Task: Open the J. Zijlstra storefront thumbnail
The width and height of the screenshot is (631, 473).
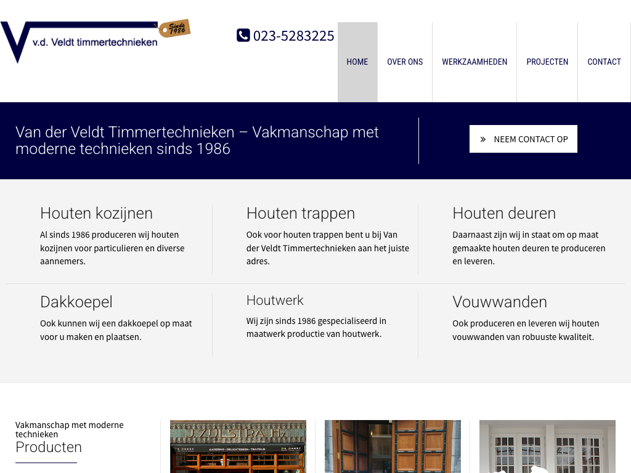Action: coord(238,447)
